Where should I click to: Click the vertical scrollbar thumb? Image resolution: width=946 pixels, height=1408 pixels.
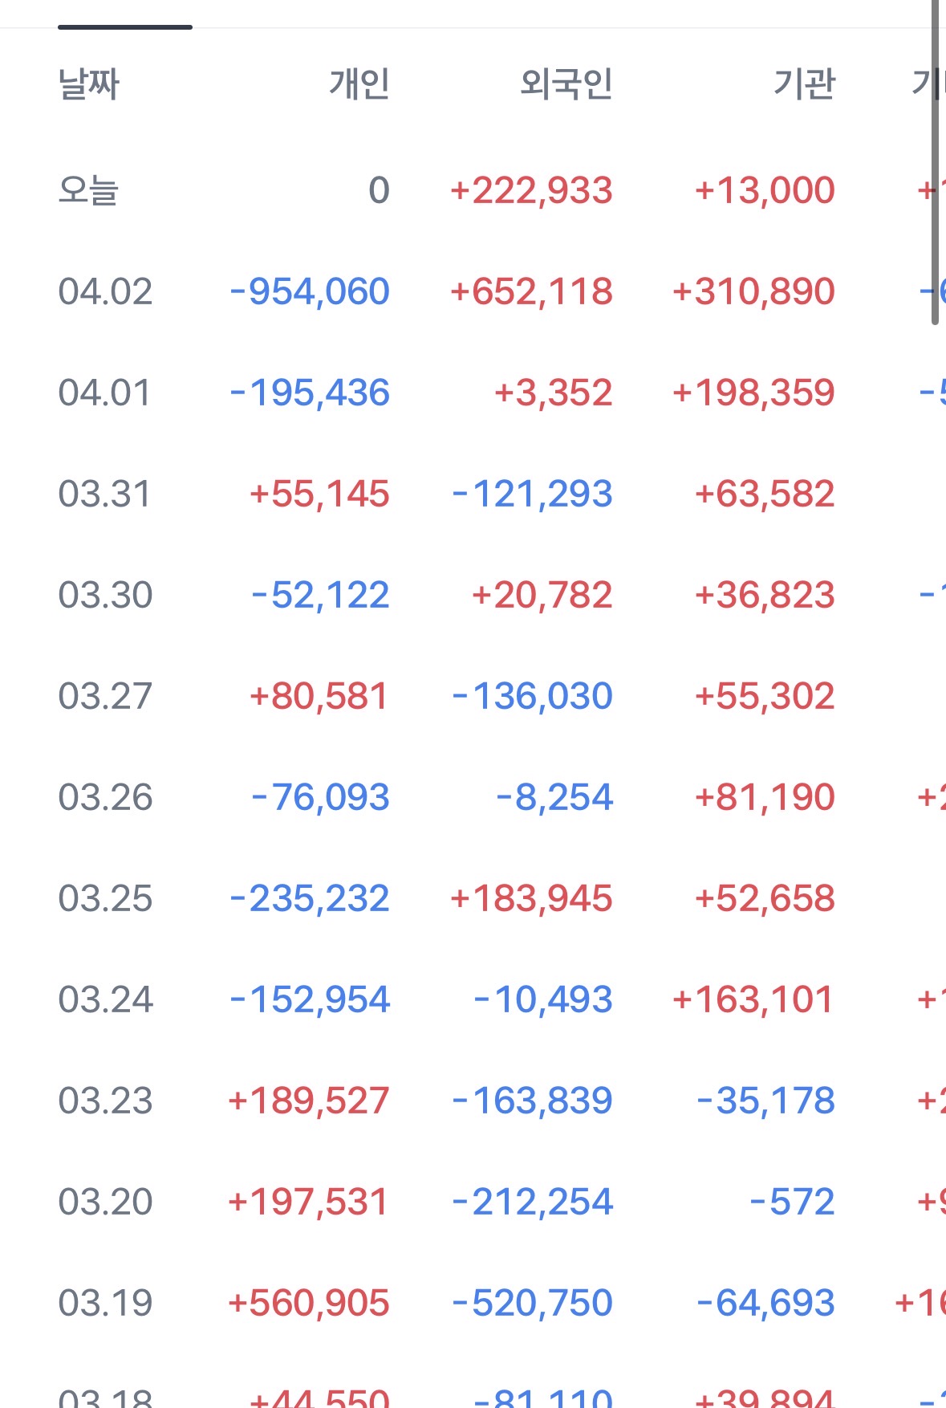point(935,161)
